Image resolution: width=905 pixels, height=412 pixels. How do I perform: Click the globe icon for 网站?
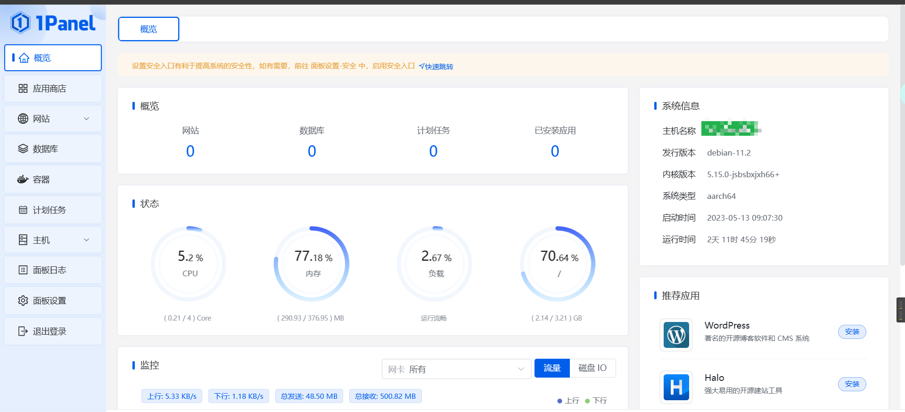23,119
